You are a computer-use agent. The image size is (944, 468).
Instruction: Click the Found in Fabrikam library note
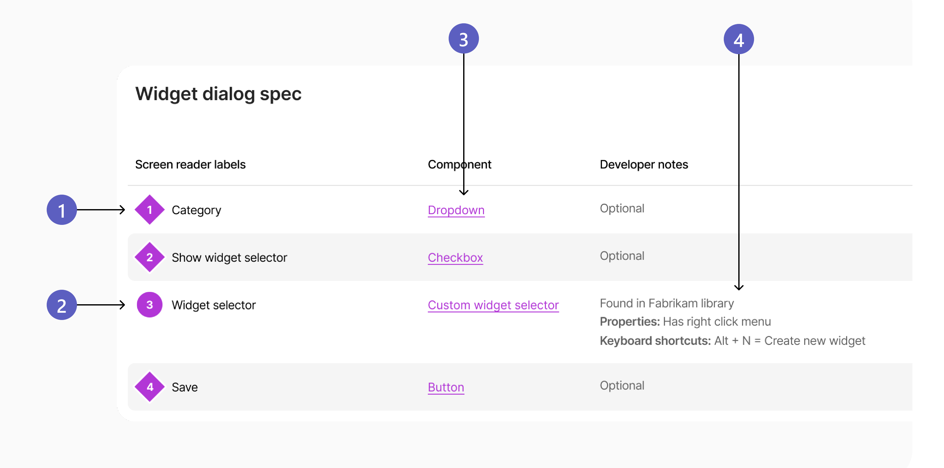coord(667,303)
